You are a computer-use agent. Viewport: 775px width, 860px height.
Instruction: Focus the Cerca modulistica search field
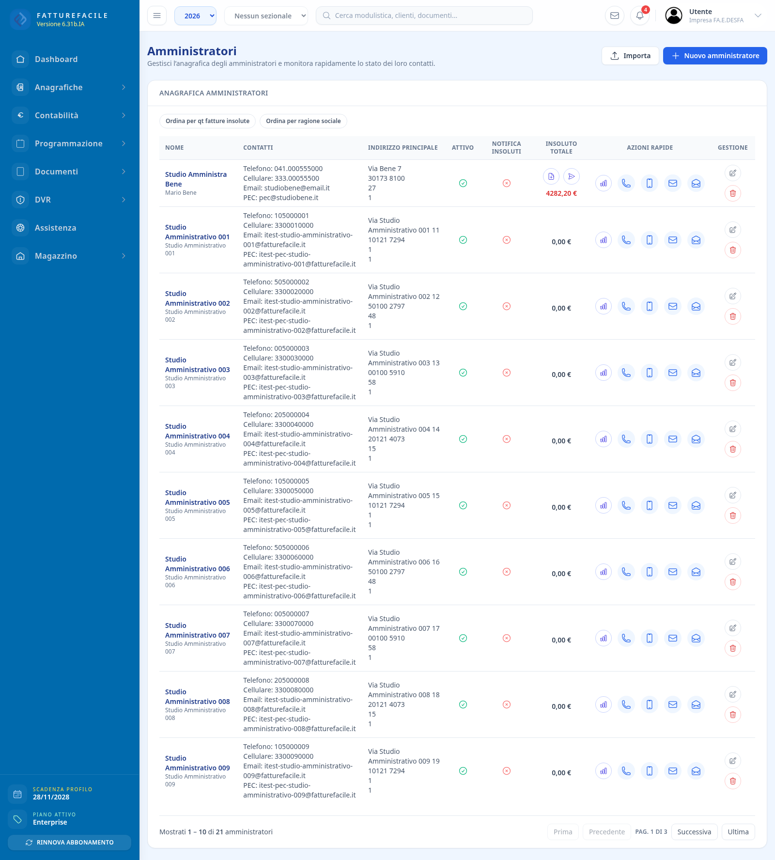tap(424, 16)
